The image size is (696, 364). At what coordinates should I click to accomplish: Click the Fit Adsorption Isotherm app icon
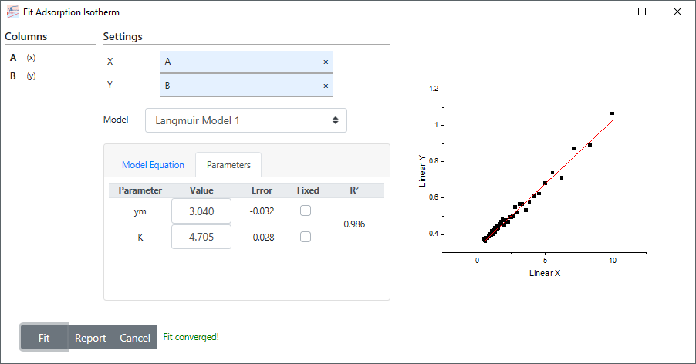coord(13,12)
